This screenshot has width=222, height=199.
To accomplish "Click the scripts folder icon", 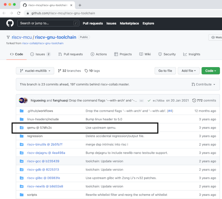I will pyautogui.click(x=22, y=195).
